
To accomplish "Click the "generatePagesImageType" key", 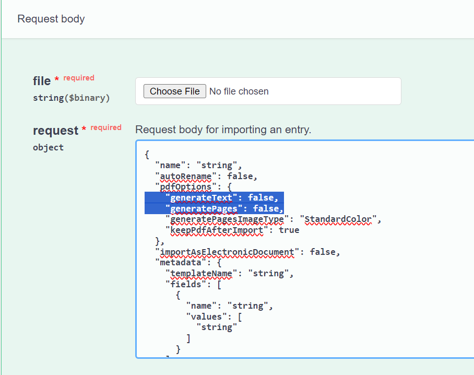I will click(227, 219).
